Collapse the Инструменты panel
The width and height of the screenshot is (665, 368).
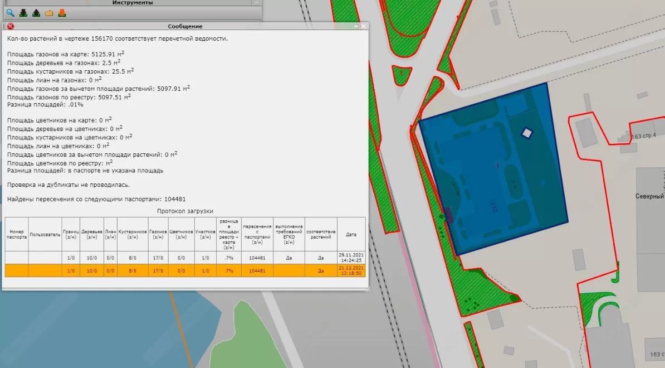[x=256, y=3]
